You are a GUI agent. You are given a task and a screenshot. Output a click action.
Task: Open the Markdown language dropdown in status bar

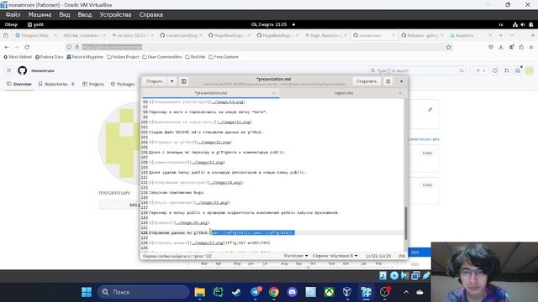[x=296, y=256]
